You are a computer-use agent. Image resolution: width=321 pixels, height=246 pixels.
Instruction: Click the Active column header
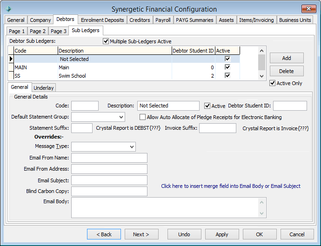(x=227, y=51)
